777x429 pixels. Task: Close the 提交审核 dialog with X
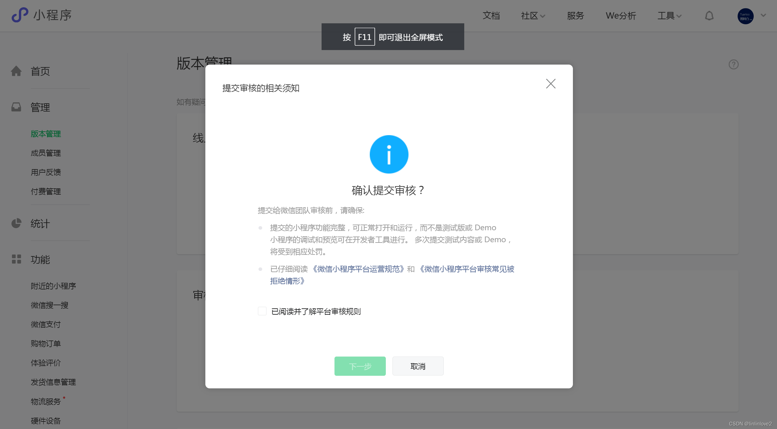click(x=551, y=84)
